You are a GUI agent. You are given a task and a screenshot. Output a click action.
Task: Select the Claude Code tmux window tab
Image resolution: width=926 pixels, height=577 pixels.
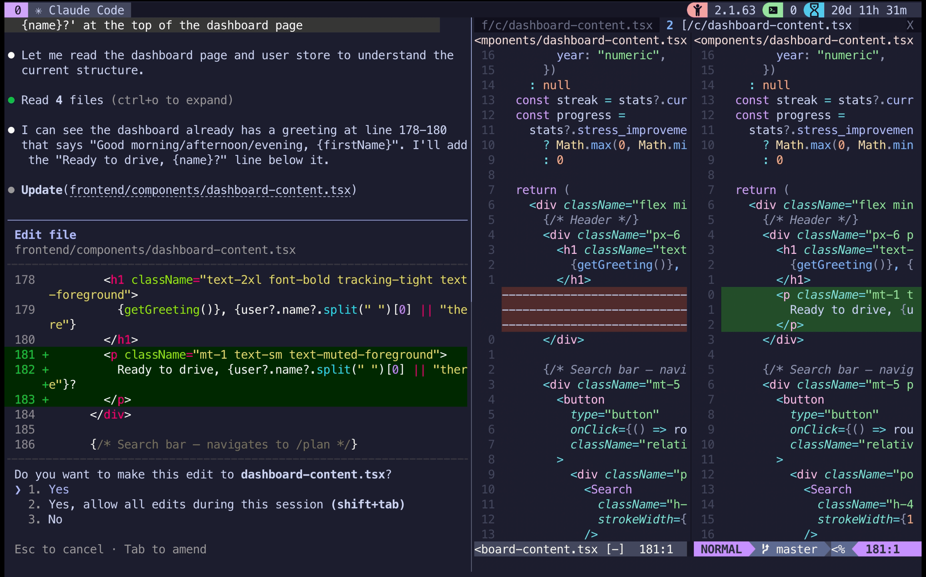pyautogui.click(x=80, y=10)
